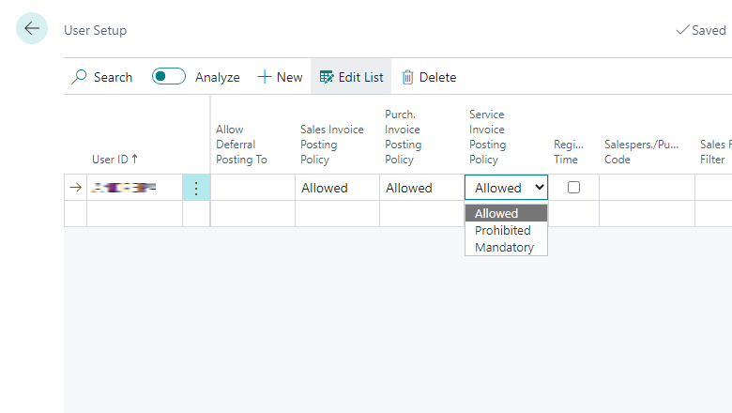Click the Service Invoice Posting Policy header
This screenshot has height=413, width=732.
487,137
